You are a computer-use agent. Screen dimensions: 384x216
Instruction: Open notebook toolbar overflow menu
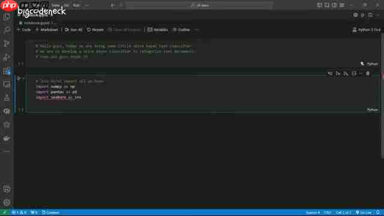tap(196, 30)
